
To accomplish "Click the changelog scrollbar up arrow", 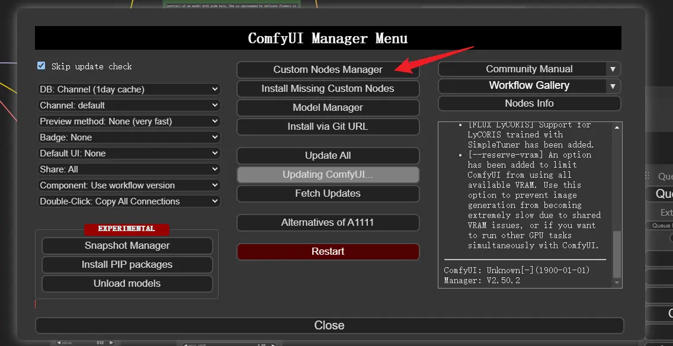I will (x=617, y=127).
